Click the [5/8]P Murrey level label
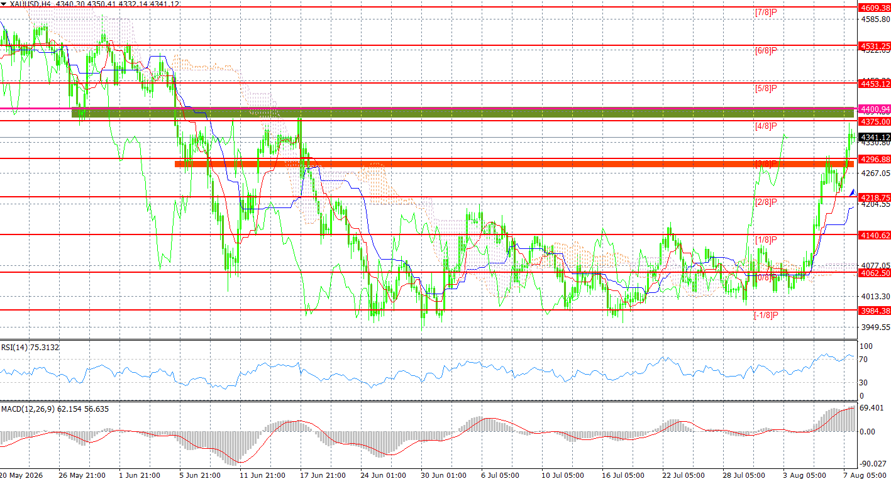This screenshot has height=479, width=891. click(766, 88)
